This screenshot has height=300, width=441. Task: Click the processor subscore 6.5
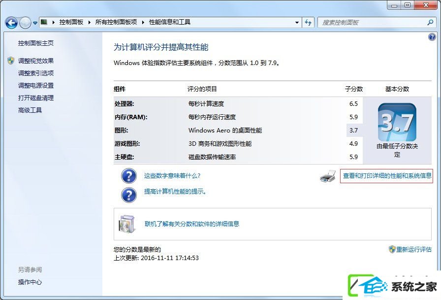(353, 104)
